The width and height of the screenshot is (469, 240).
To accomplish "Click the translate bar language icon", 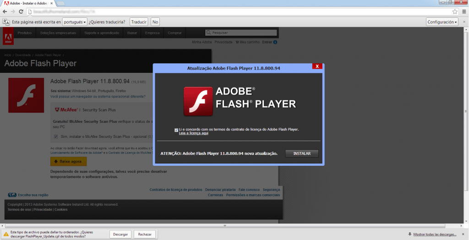I will pyautogui.click(x=6, y=22).
